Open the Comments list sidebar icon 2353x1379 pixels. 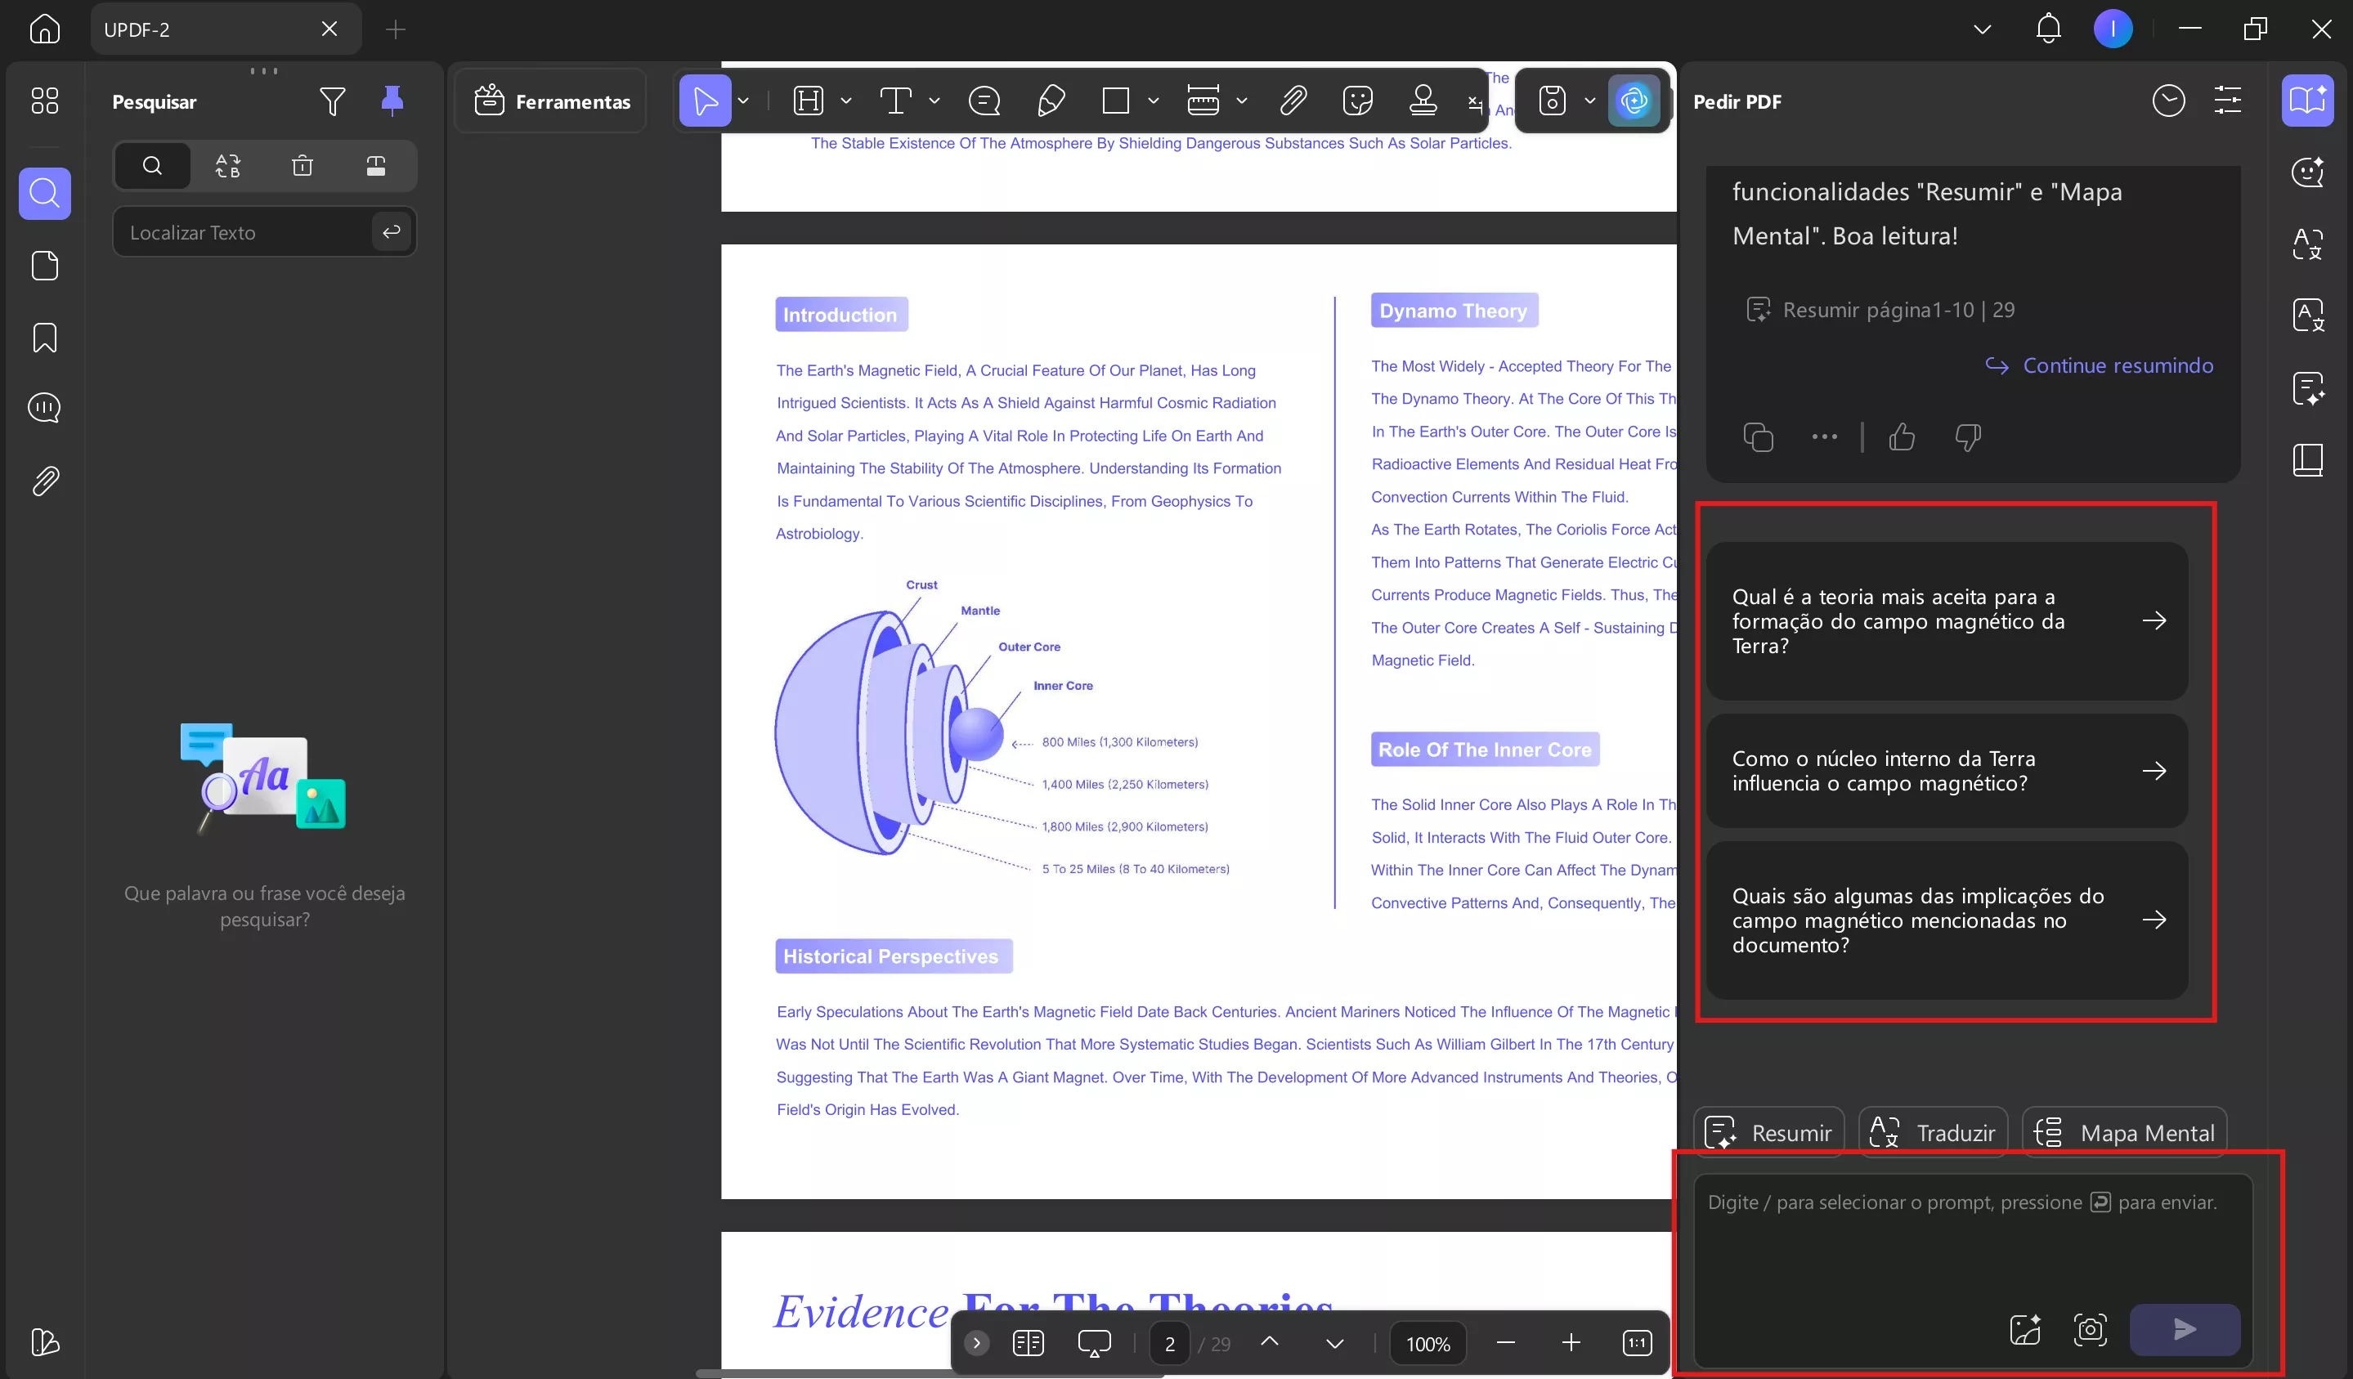45,408
